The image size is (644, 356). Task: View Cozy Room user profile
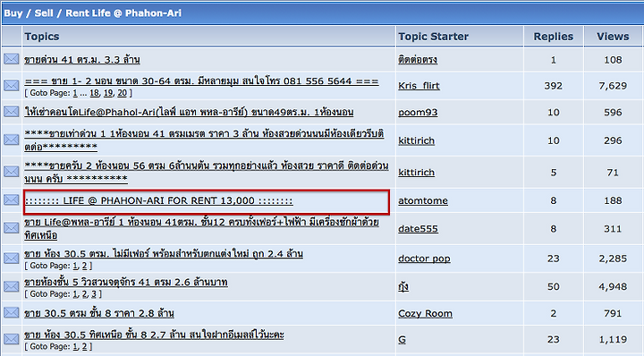pos(425,314)
